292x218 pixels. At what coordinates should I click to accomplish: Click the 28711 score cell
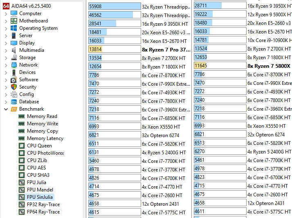tap(220, 5)
